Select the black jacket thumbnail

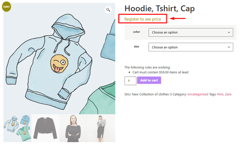[45, 128]
